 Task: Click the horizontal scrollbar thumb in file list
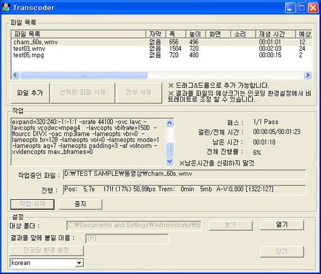[83, 75]
